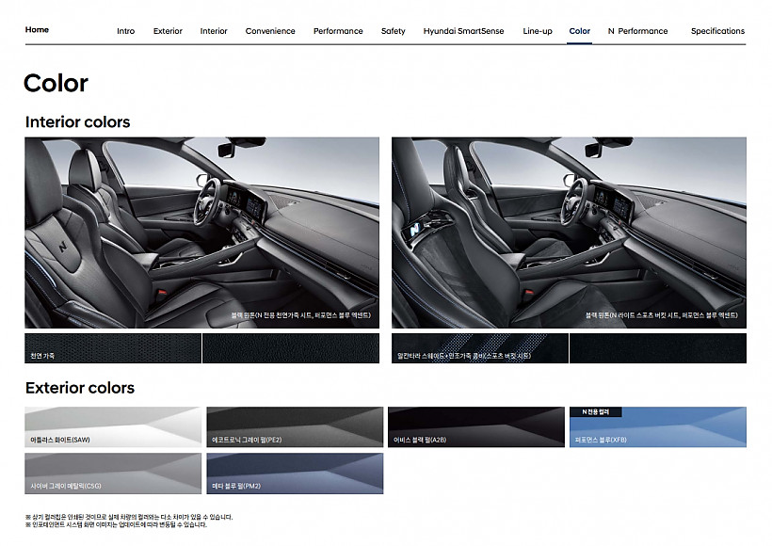Click the N Light sport bucket seat photo
This screenshot has height=546, width=772.
pos(569,233)
